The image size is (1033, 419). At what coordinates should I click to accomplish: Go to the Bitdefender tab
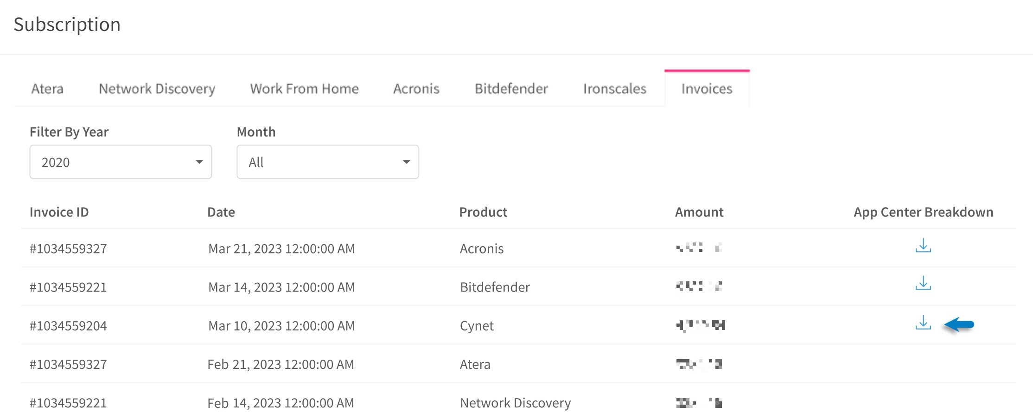[x=511, y=89]
